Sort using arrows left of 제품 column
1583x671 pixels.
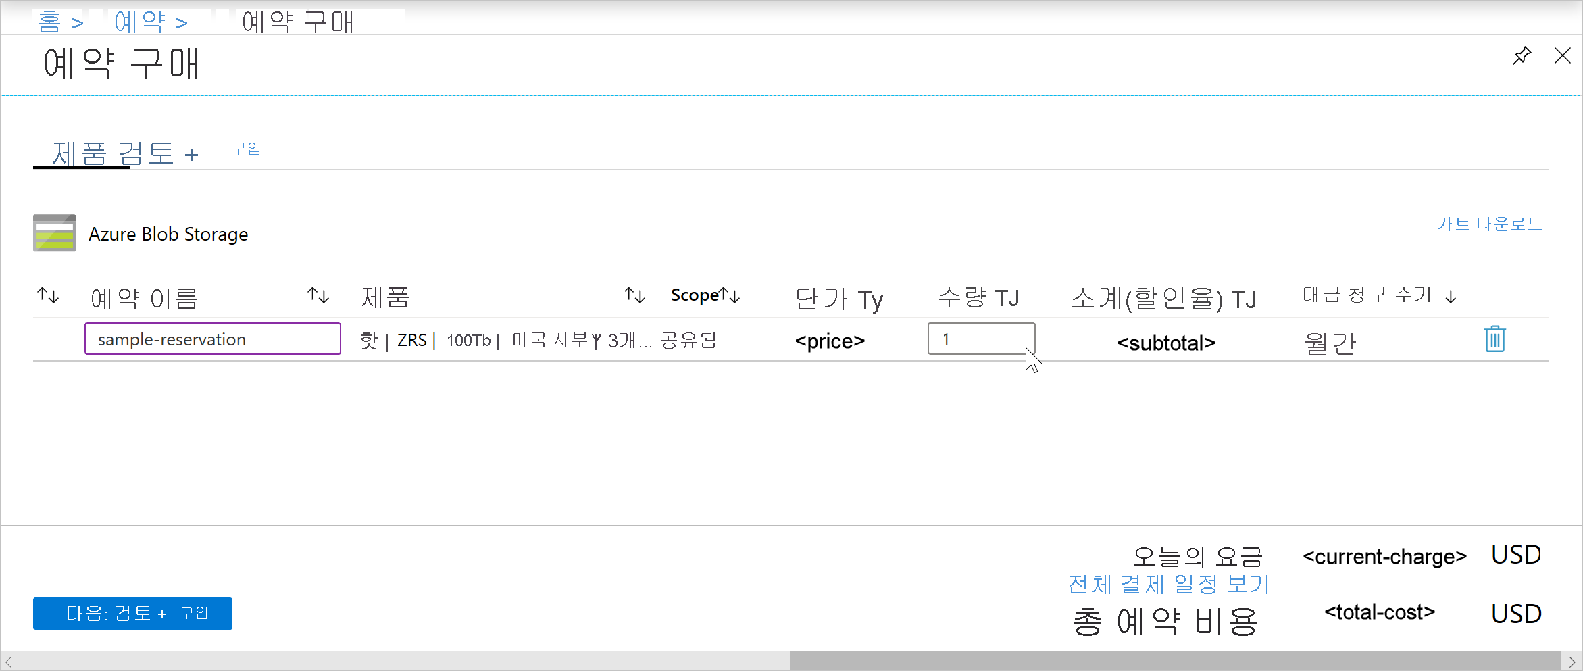coord(318,295)
